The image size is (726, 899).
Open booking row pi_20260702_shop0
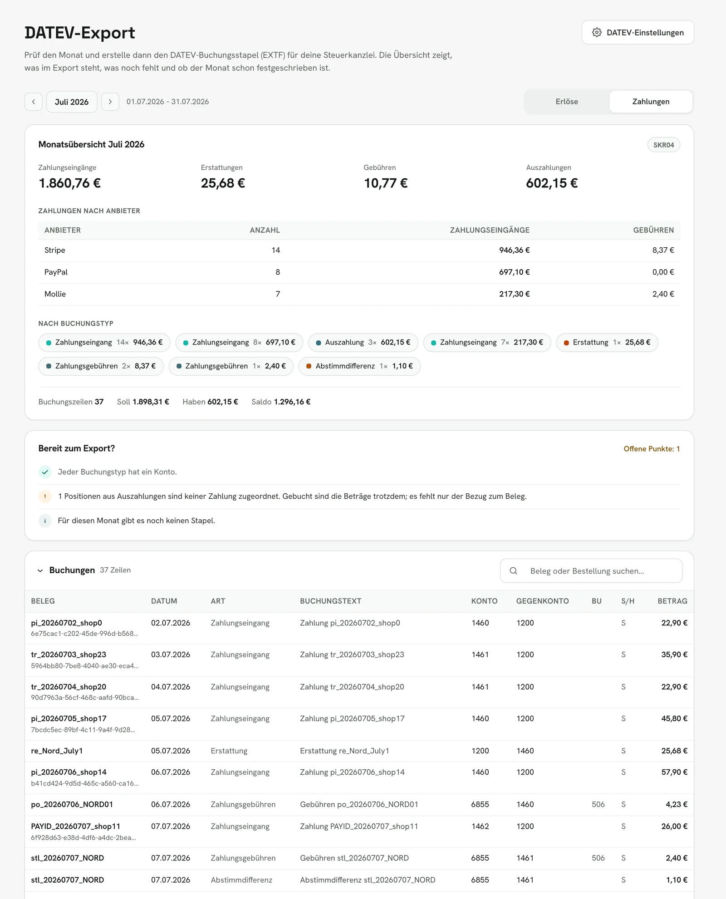coord(359,628)
